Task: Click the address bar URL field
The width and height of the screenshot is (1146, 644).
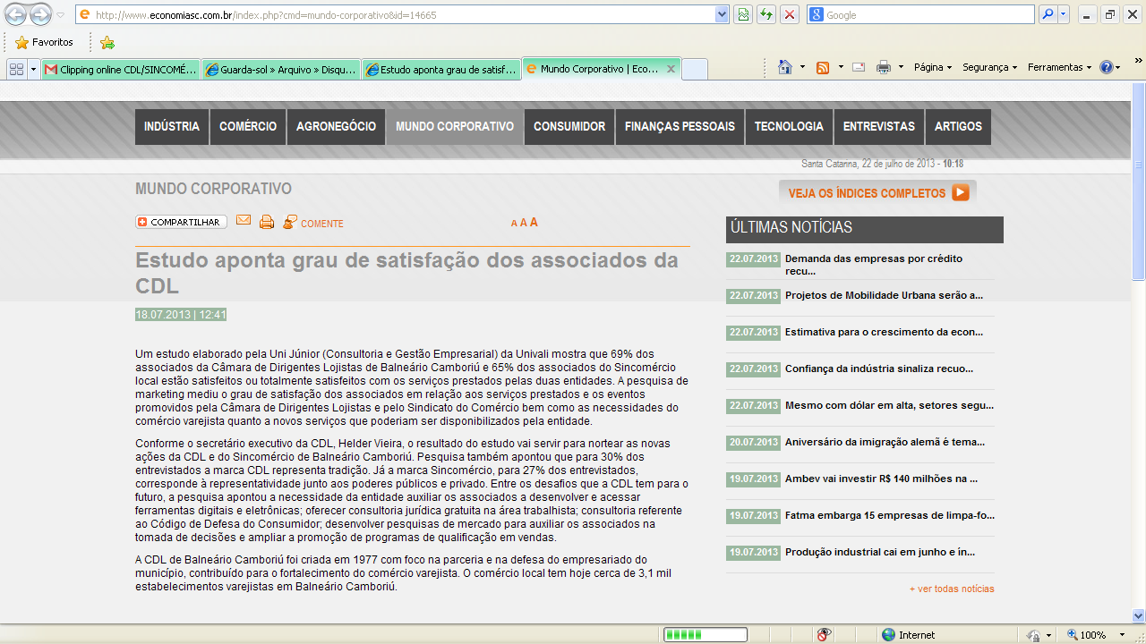Action: click(x=396, y=15)
